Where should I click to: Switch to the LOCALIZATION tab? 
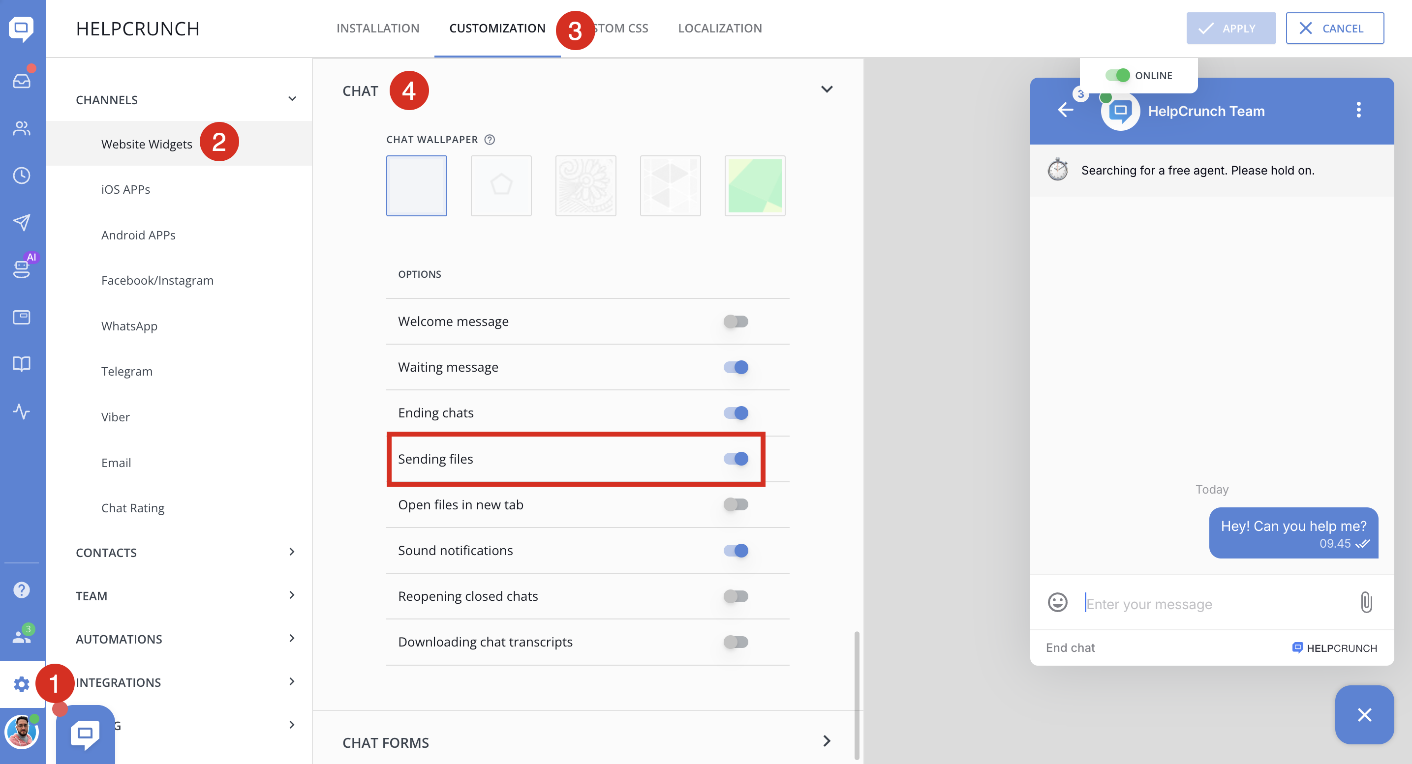[x=720, y=29]
